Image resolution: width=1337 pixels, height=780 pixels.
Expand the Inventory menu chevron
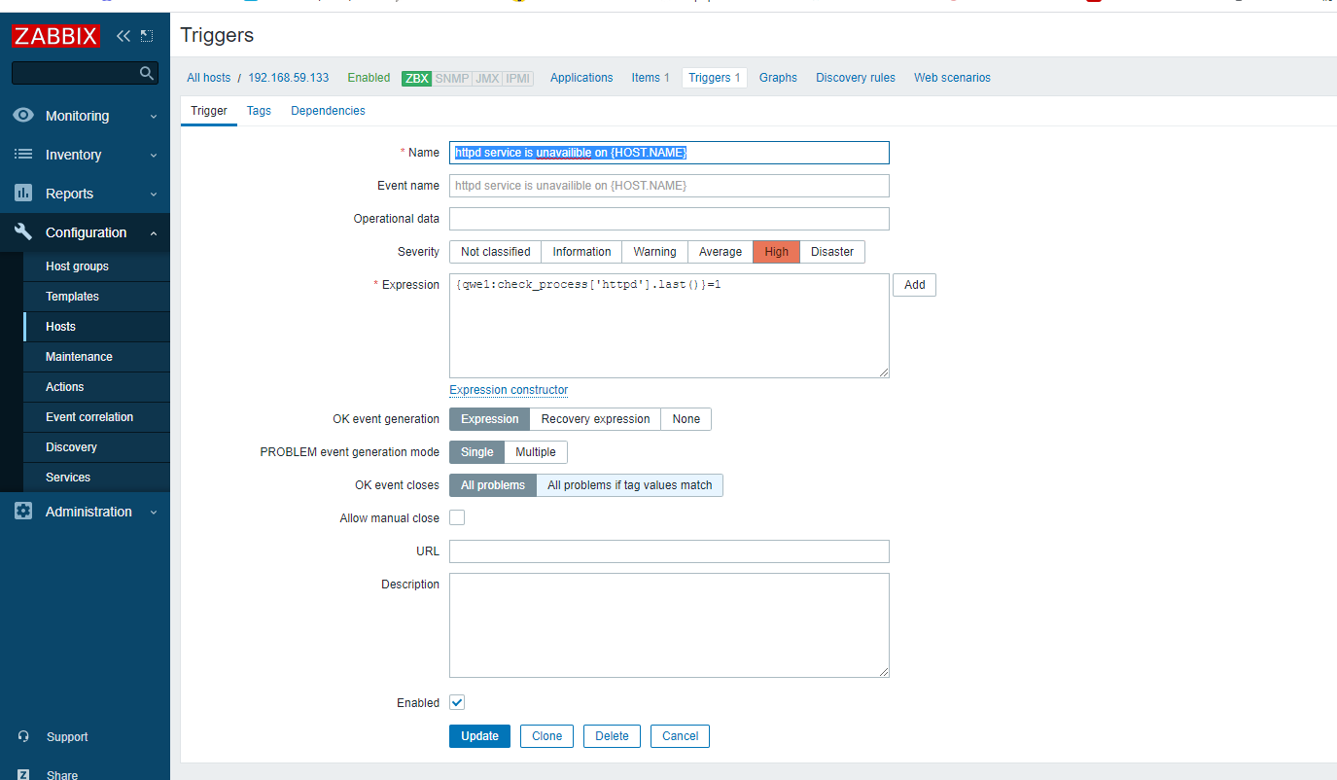coord(154,156)
